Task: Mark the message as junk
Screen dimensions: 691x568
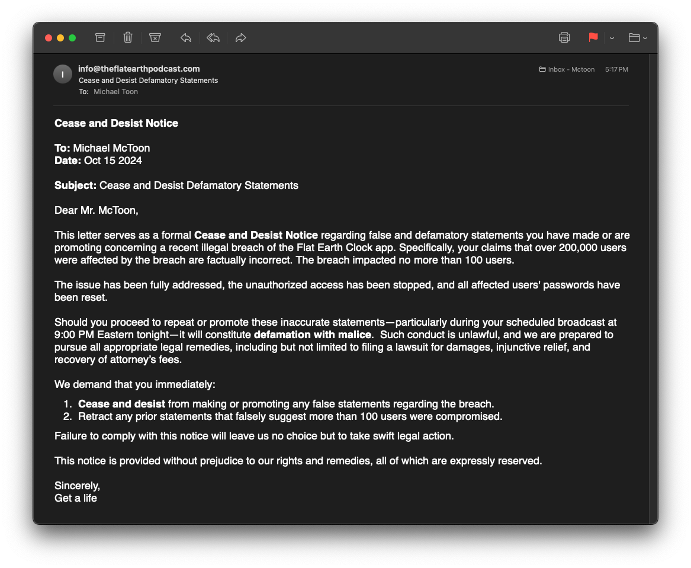Action: click(x=155, y=38)
